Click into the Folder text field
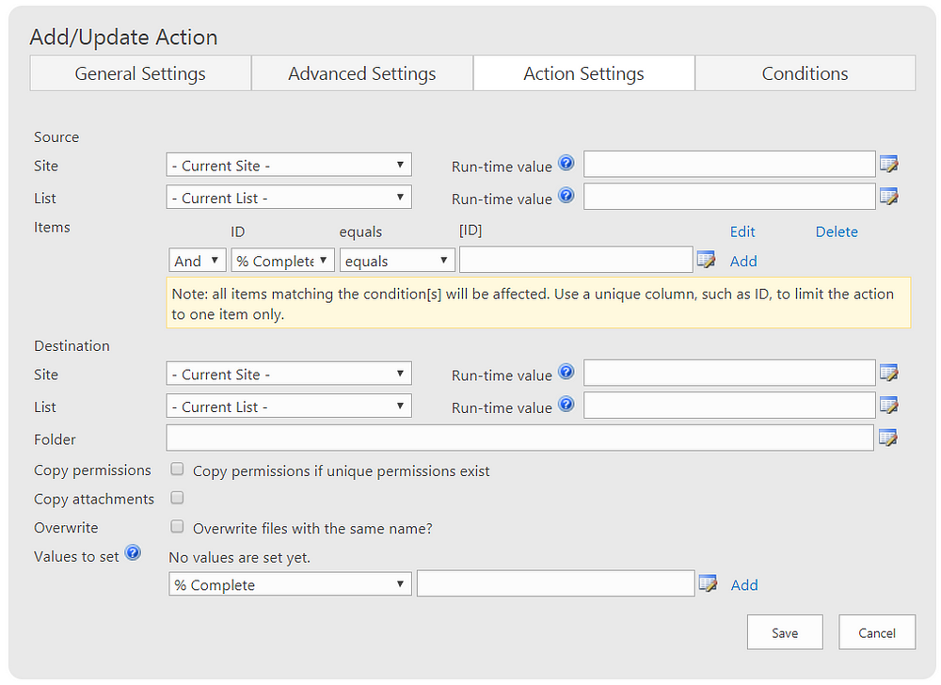The height and width of the screenshot is (685, 941). (519, 438)
